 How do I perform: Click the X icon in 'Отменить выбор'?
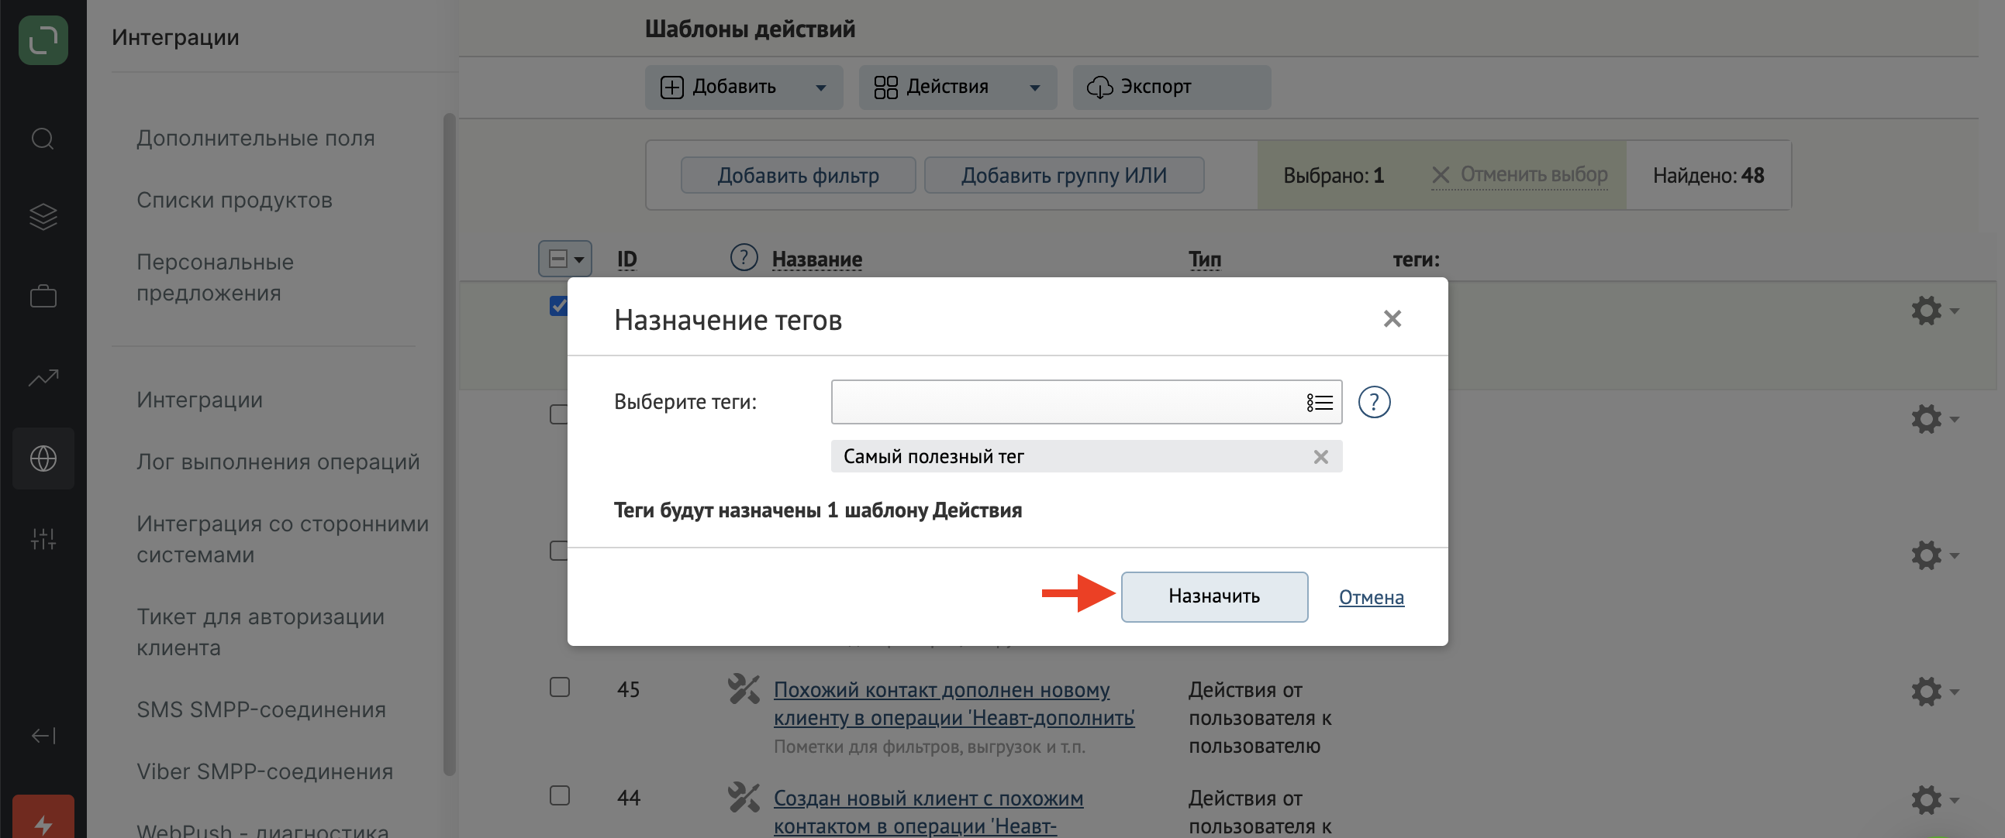click(x=1440, y=175)
